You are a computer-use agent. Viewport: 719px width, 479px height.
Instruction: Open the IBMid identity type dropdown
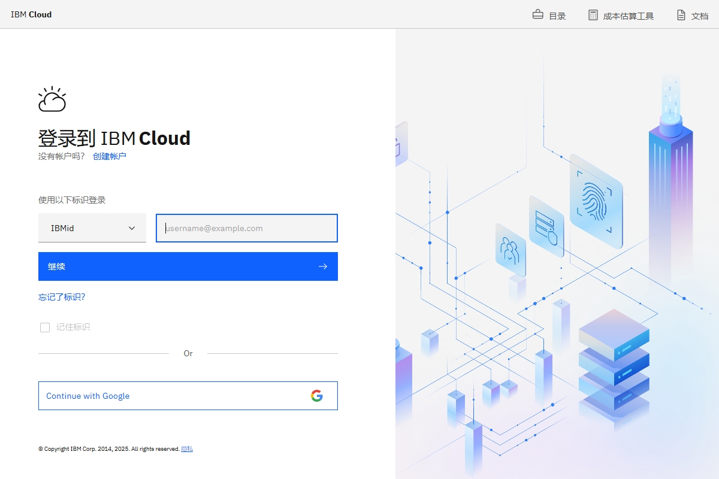92,228
